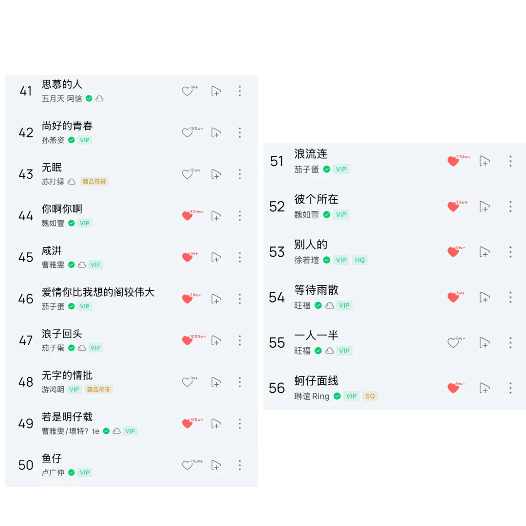Add 浪子回头 to a playlist
The height and width of the screenshot is (526, 526).
tap(216, 340)
